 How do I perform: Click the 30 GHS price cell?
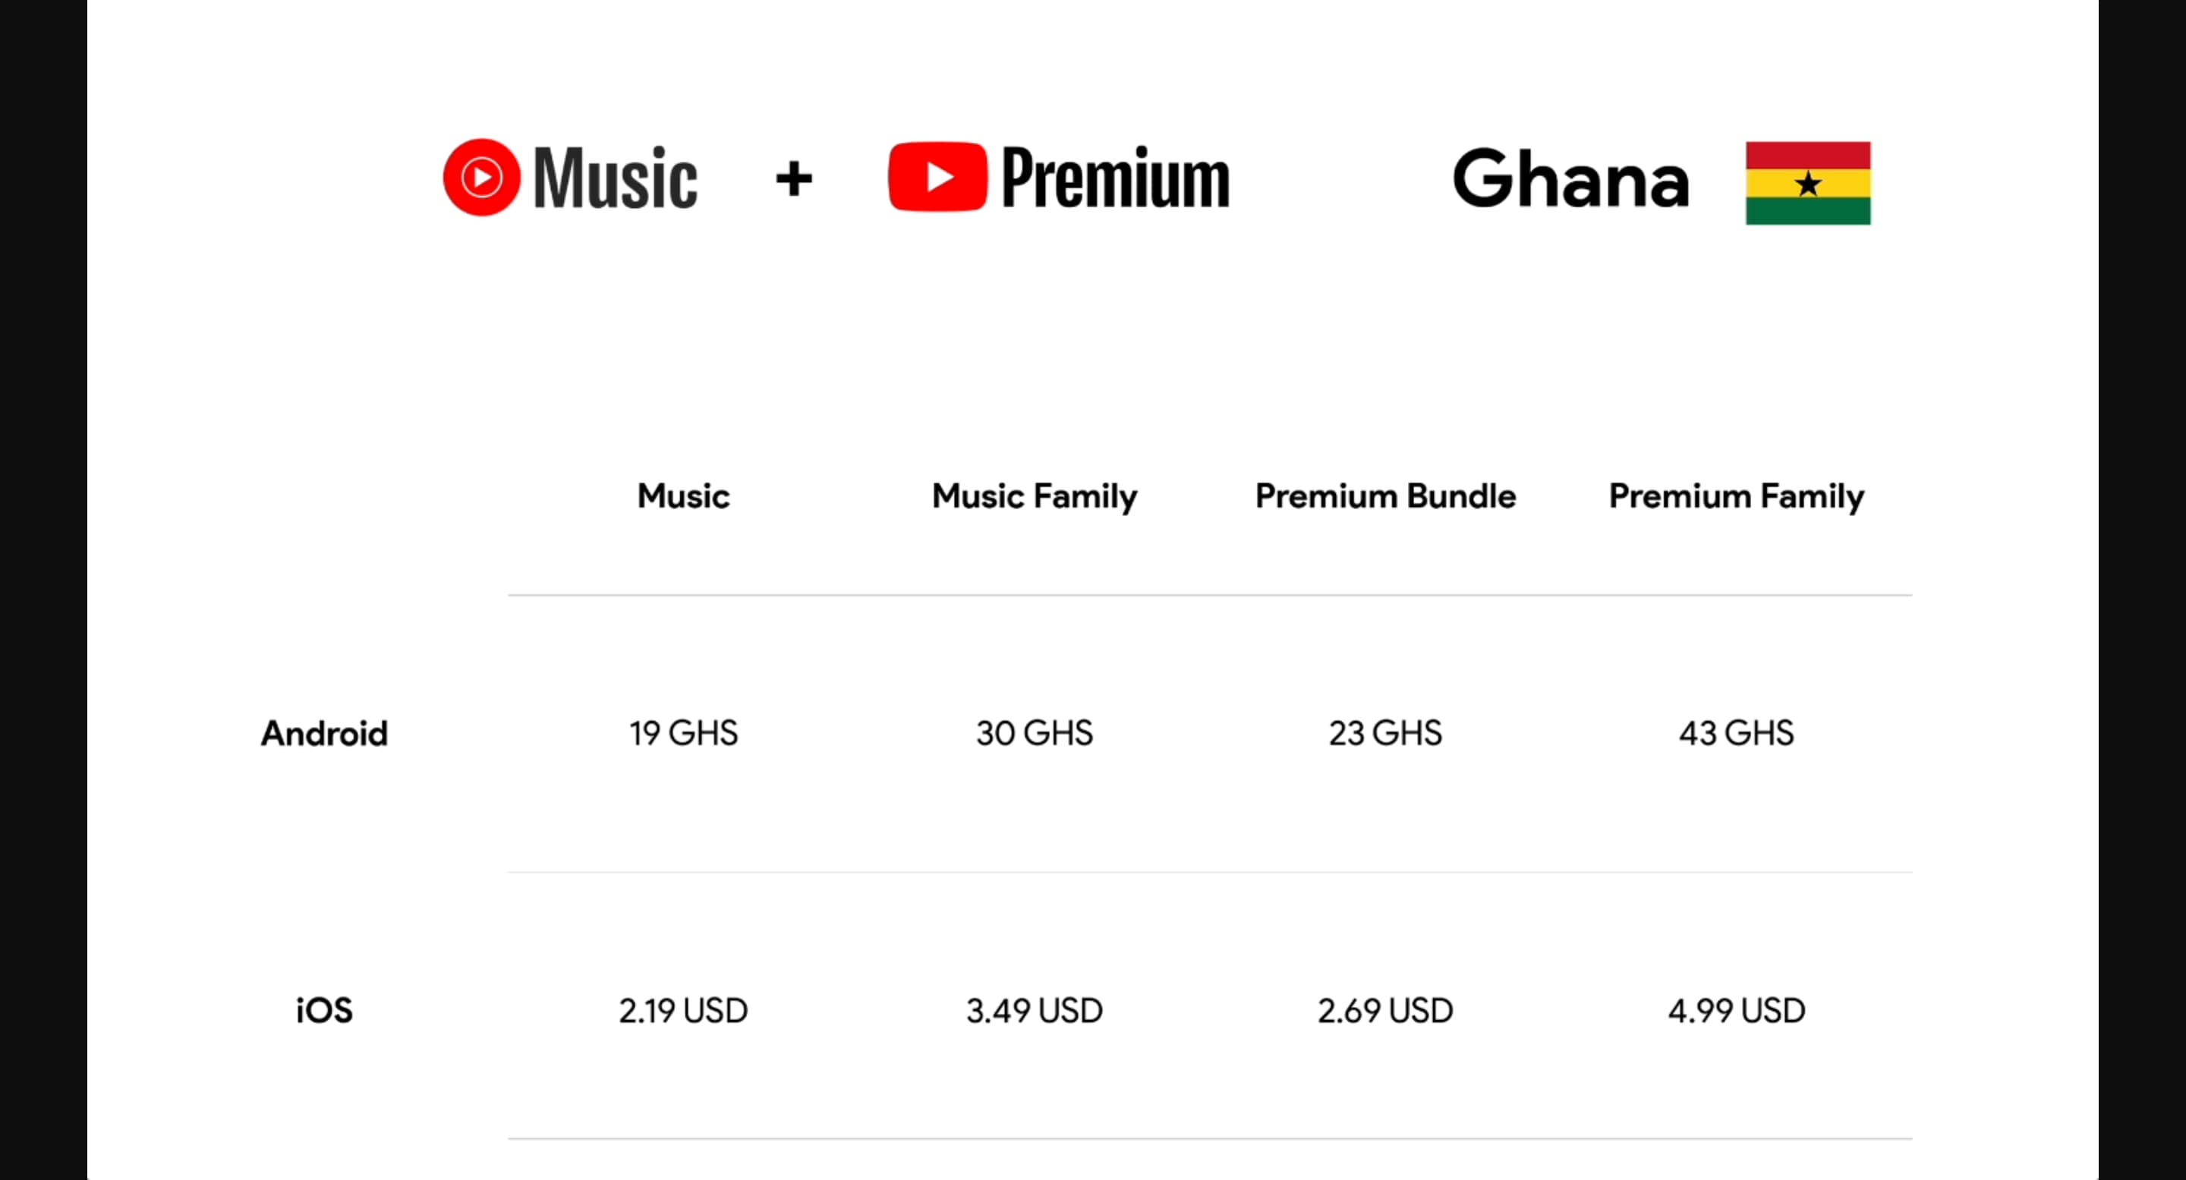pyautogui.click(x=1034, y=733)
